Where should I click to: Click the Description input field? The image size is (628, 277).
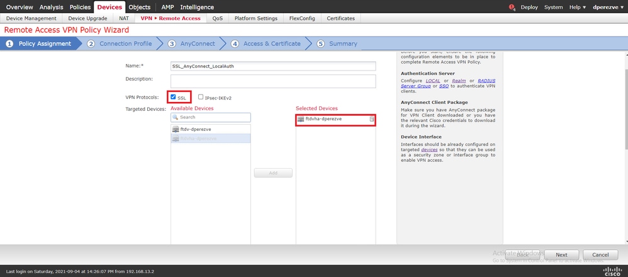pyautogui.click(x=273, y=81)
